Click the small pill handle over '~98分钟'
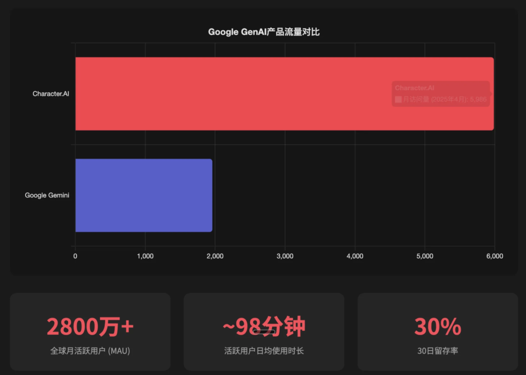526x375 pixels. tap(264, 332)
